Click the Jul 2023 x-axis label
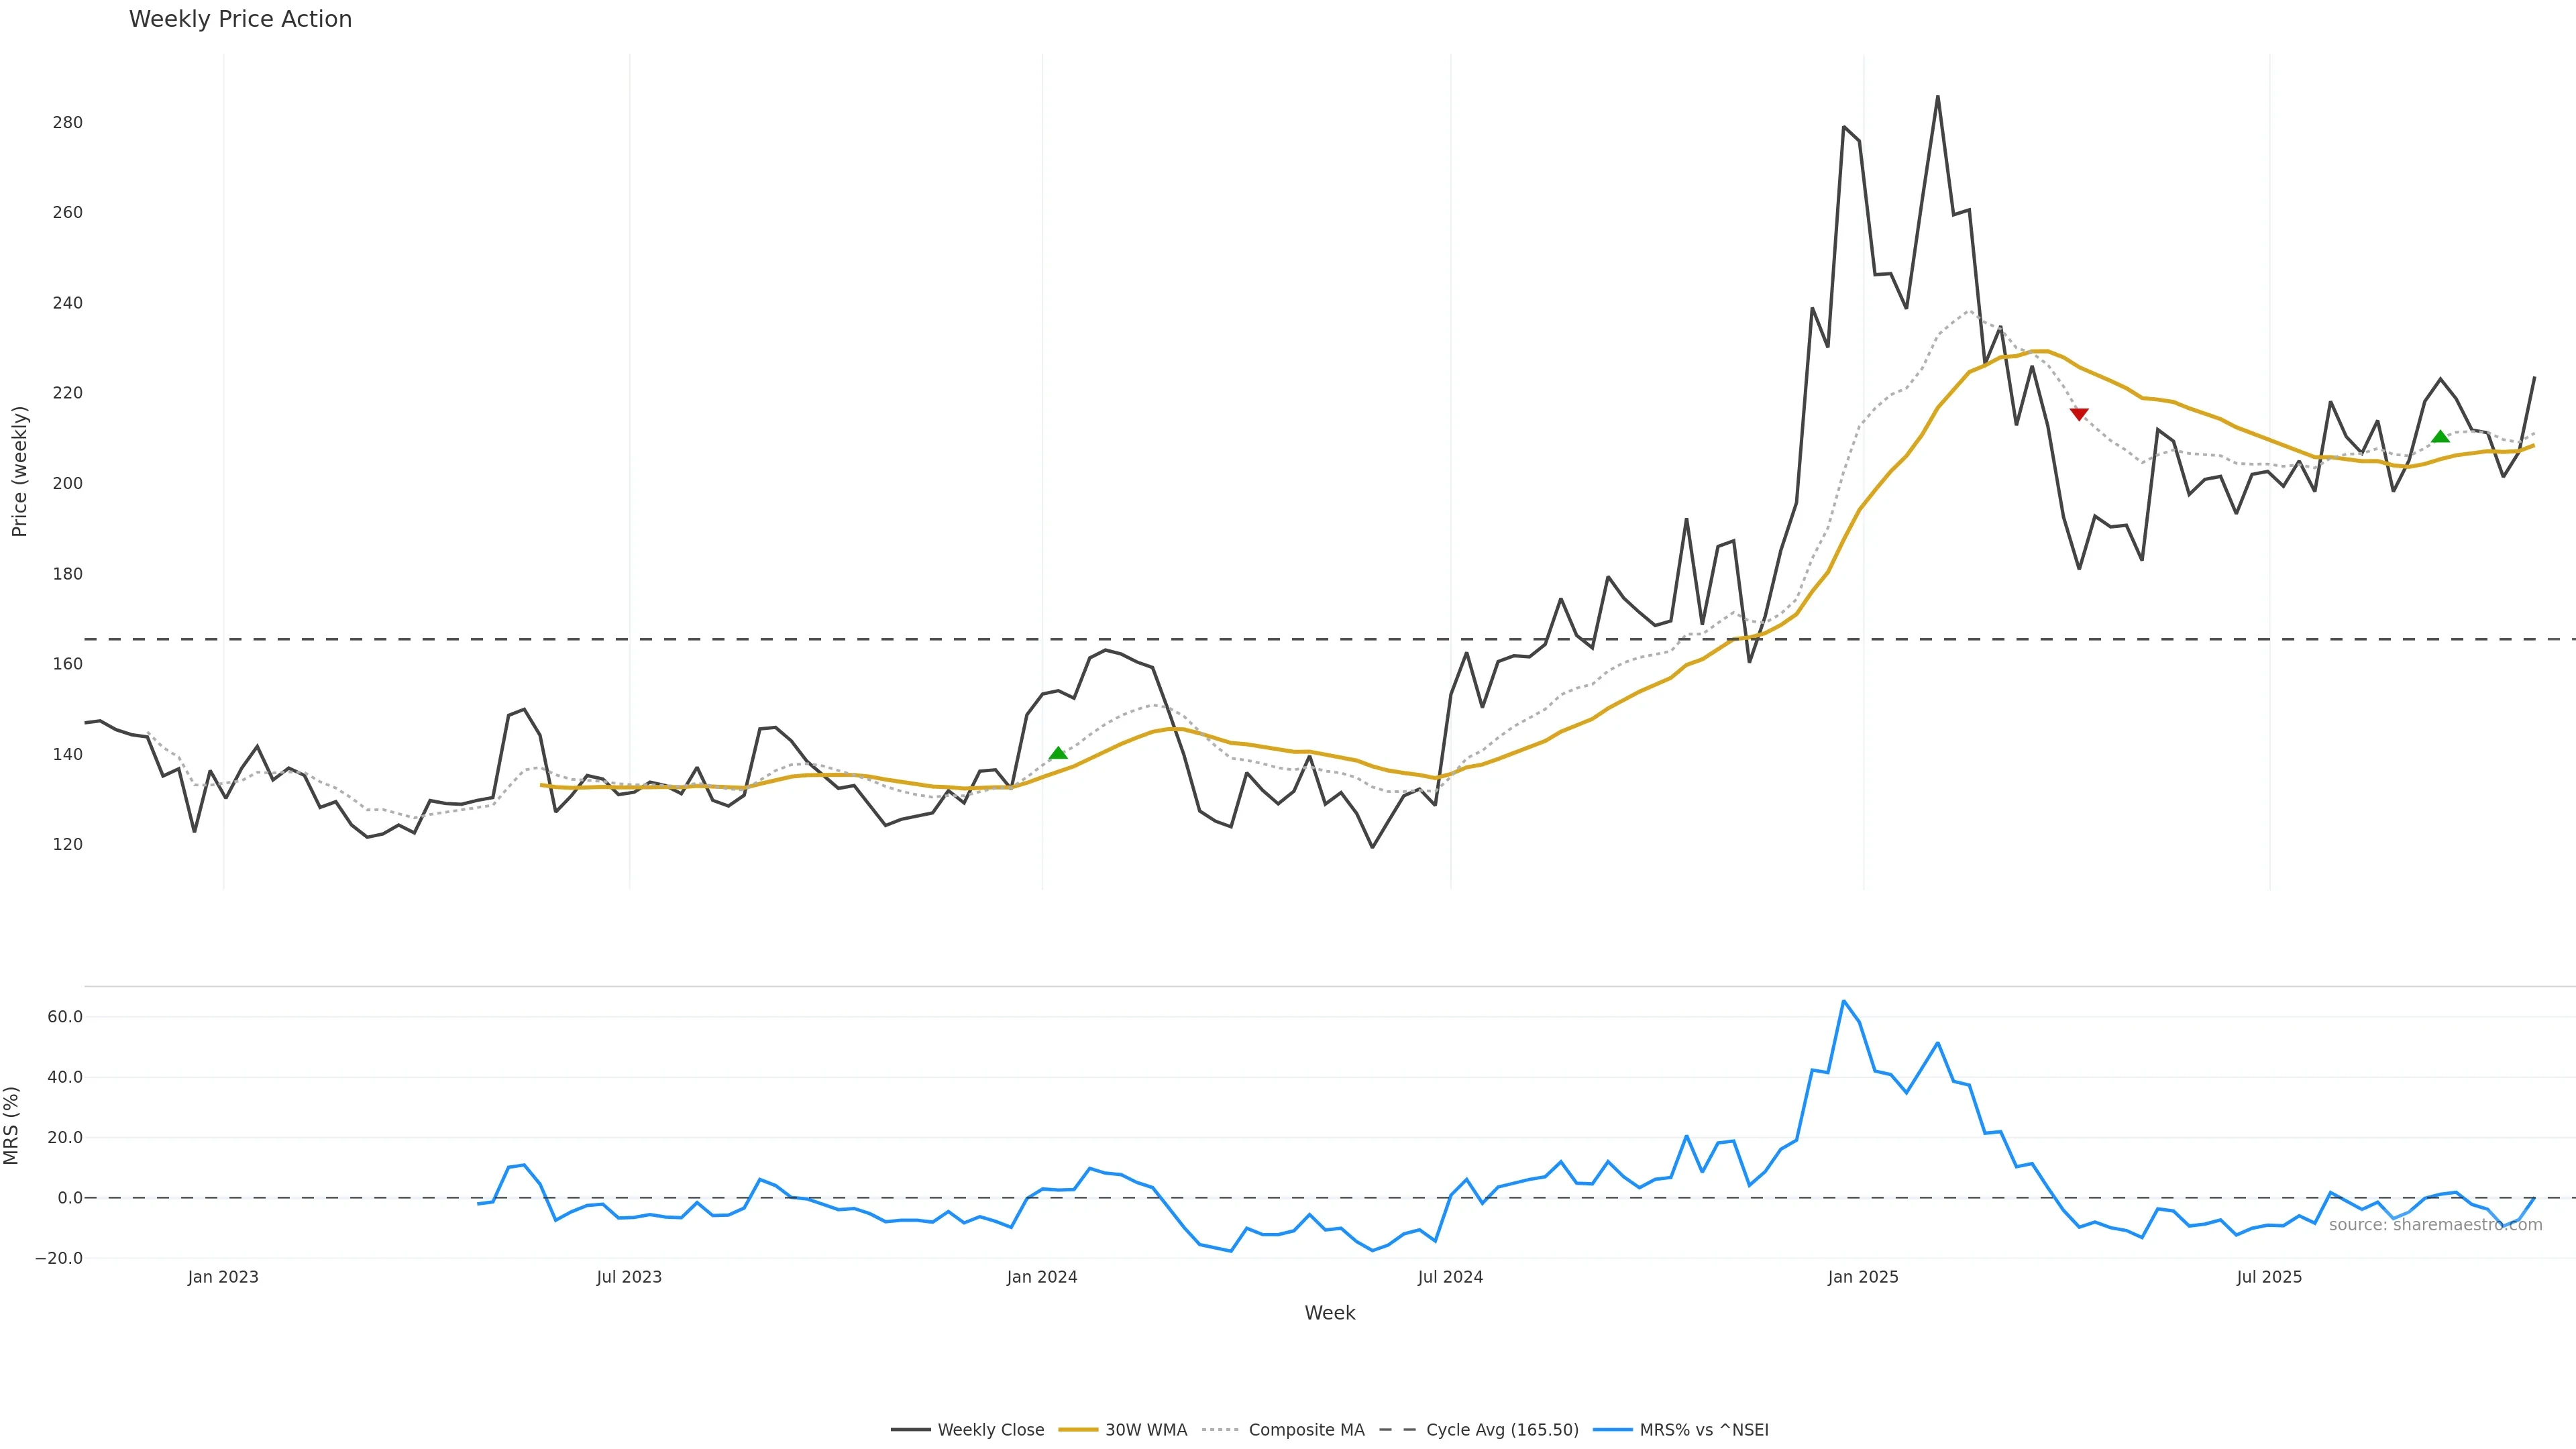Screen dimensions: 2576x1449 (629, 1277)
